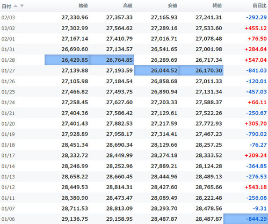Select opening value 26,690.60

point(75,49)
